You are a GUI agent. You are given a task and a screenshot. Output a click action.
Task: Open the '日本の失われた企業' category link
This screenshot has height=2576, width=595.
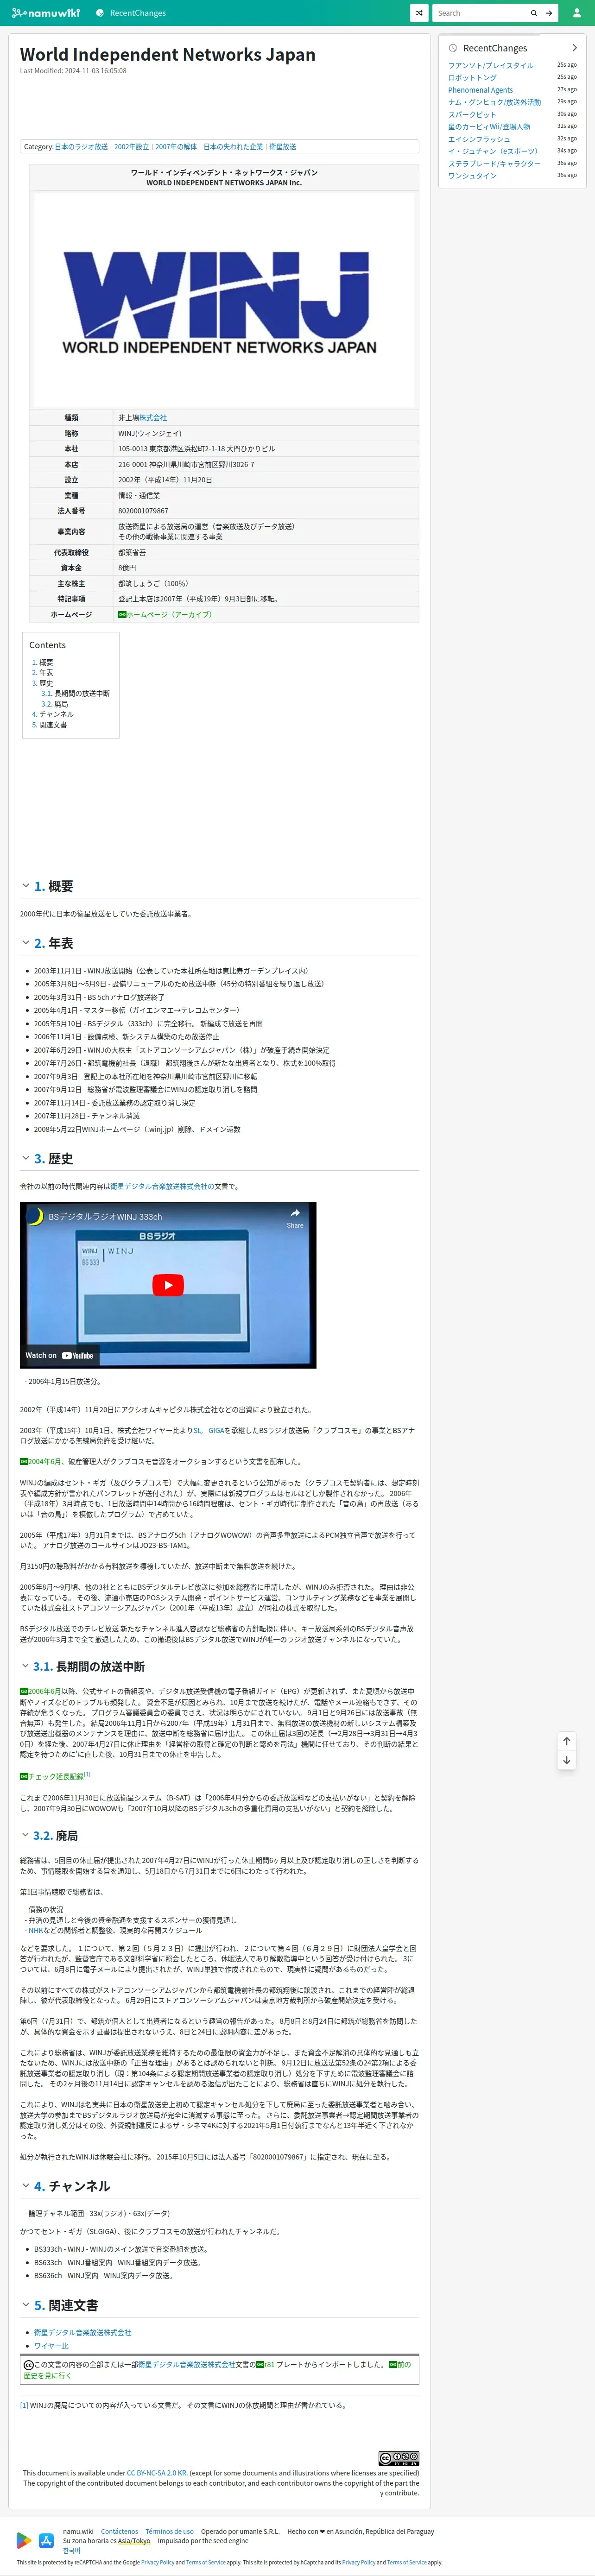[x=233, y=147]
